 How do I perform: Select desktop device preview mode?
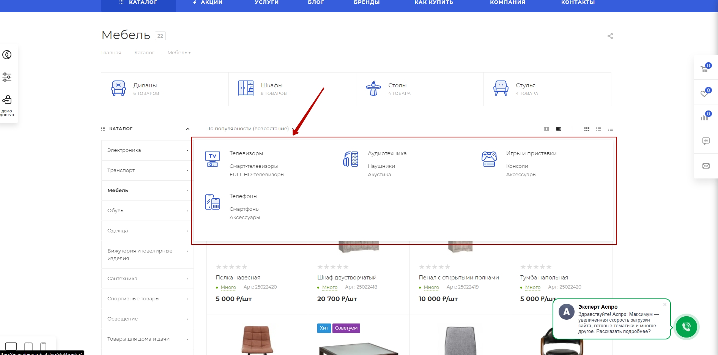coord(11,346)
